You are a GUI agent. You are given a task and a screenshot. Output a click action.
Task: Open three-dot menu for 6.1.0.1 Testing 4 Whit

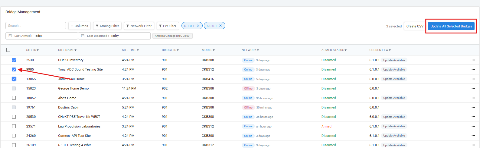point(473,145)
